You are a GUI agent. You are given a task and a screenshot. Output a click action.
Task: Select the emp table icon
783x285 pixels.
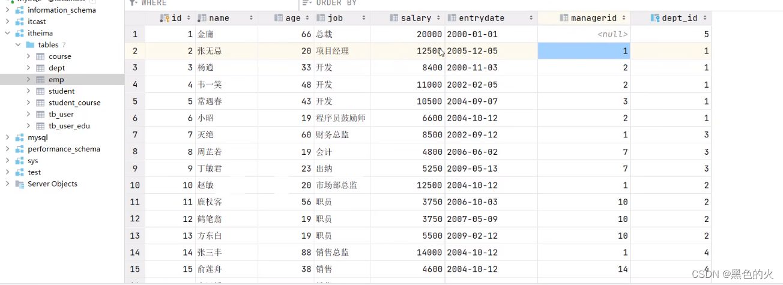click(40, 79)
